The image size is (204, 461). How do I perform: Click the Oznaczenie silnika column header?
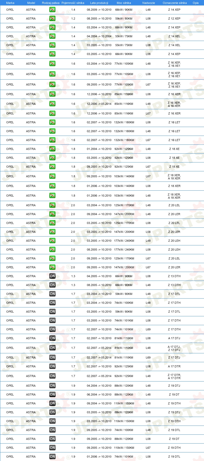[x=175, y=3]
